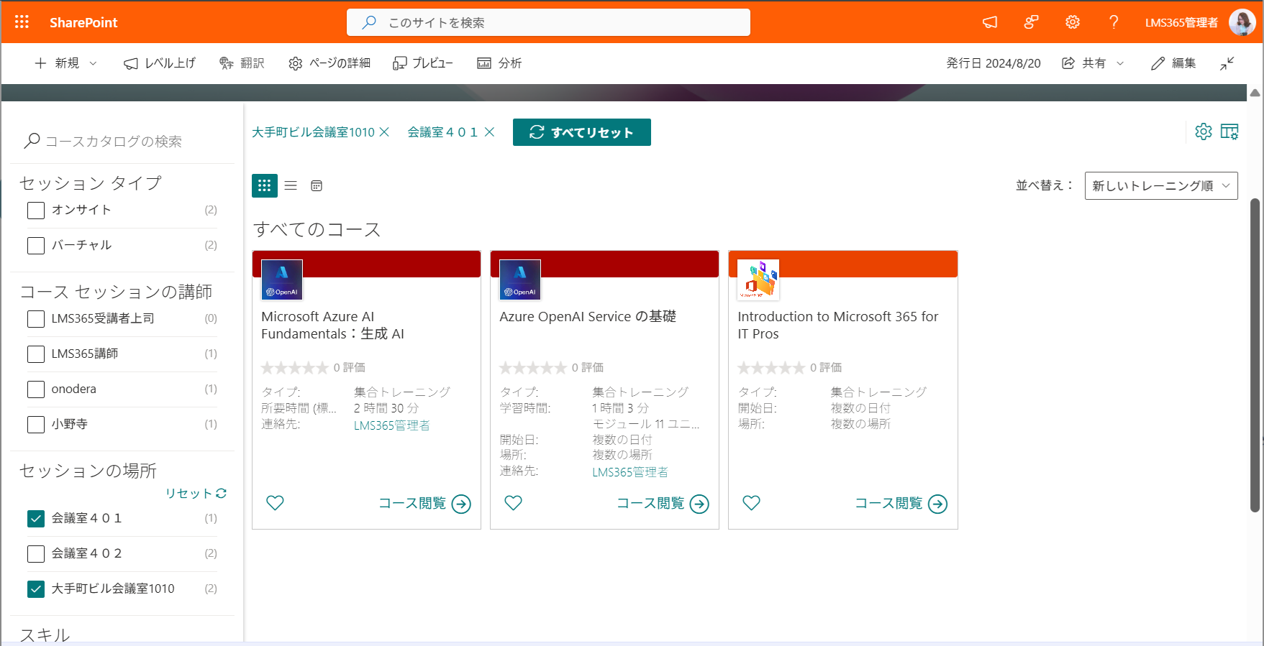This screenshot has width=1264, height=646.
Task: Check the 会議室４０２ location filter
Action: pos(36,554)
